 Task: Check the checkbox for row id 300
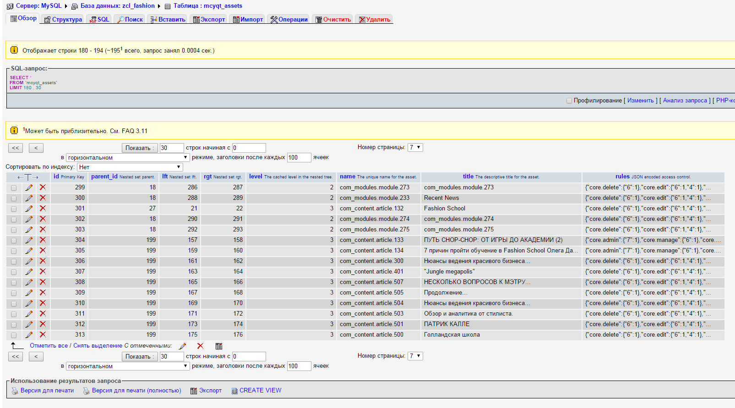pos(14,199)
